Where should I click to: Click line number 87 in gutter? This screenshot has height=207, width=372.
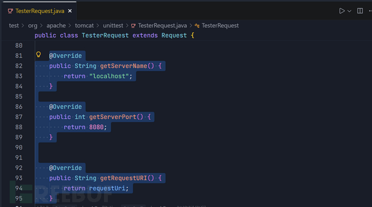point(19,117)
